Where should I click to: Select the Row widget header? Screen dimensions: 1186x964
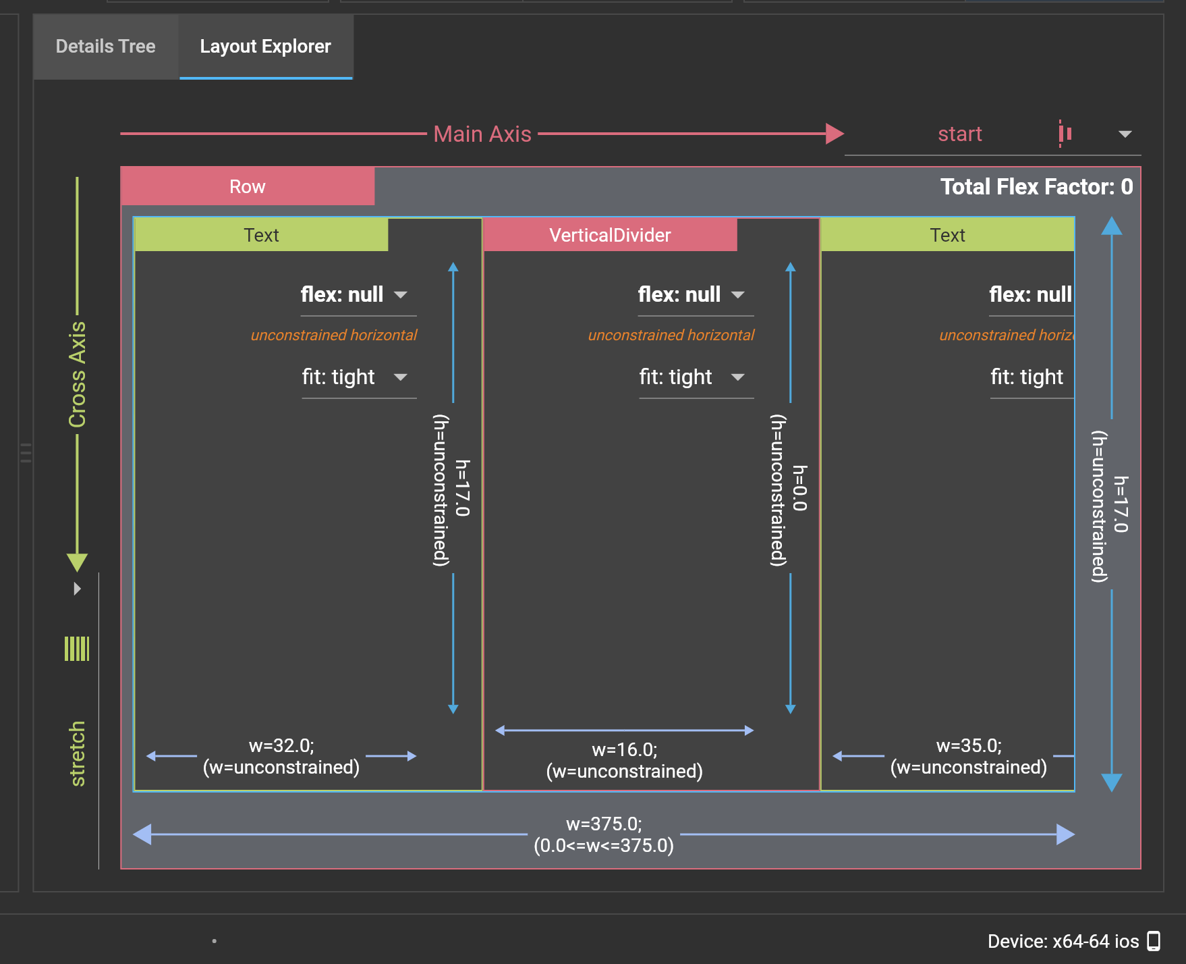pyautogui.click(x=248, y=186)
